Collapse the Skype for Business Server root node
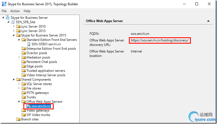The image size is (217, 124). point(3,17)
